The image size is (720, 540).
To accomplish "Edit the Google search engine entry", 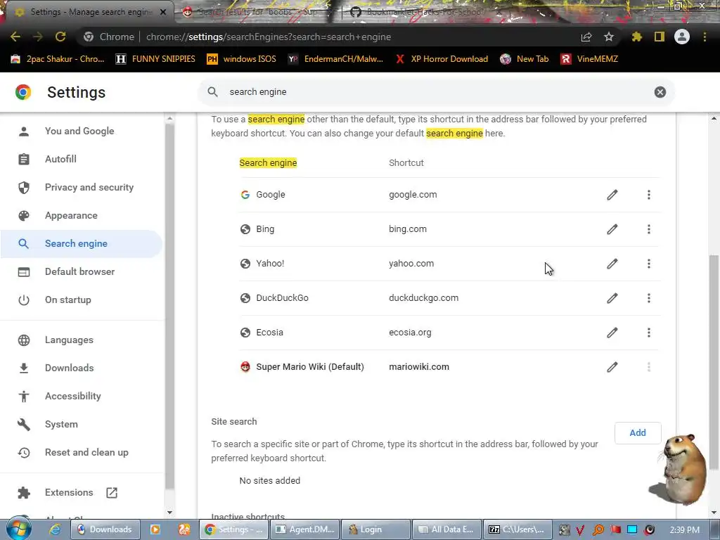I will coord(612,195).
